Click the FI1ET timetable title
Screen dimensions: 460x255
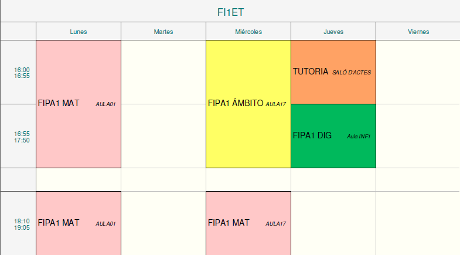click(230, 12)
